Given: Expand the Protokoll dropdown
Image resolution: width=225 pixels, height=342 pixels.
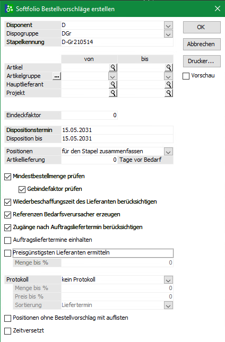Looking at the screenshot, I should pyautogui.click(x=168, y=279).
